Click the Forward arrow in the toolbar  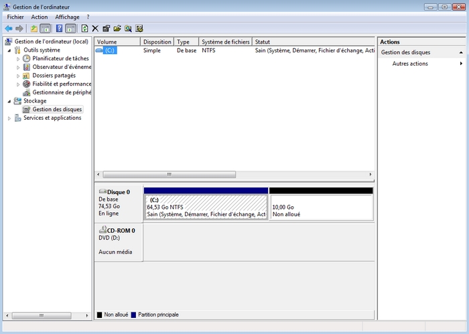click(19, 29)
